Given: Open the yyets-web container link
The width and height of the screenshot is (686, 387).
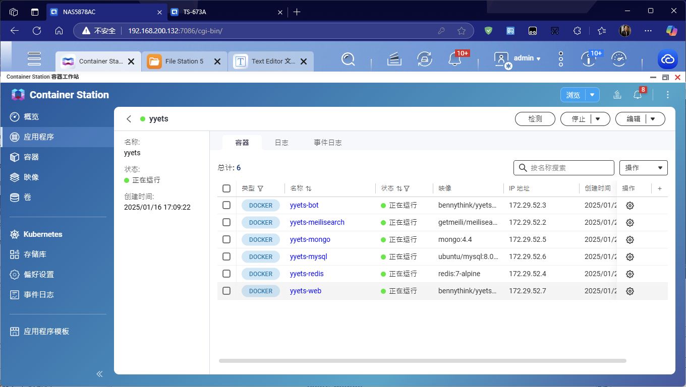Looking at the screenshot, I should point(305,291).
